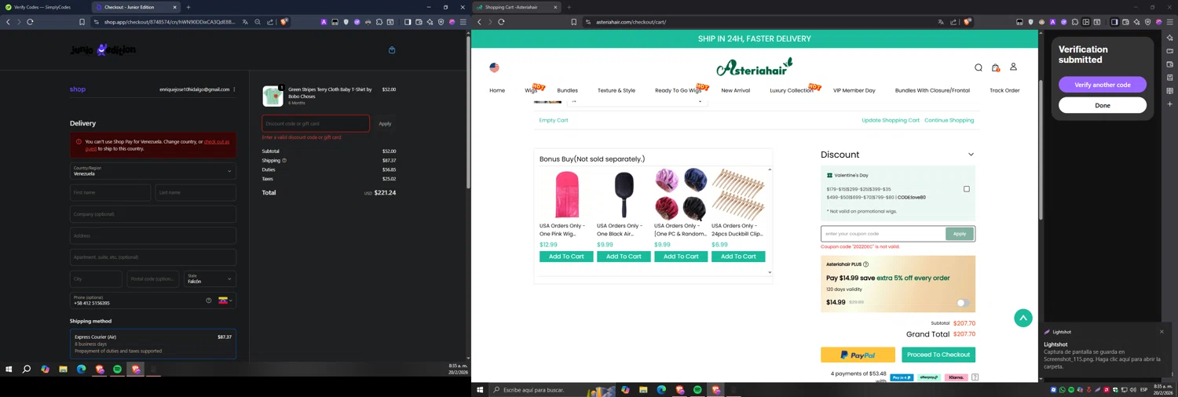The image size is (1178, 397).
Task: Bookmark the shop.app checkout page
Action: (82, 22)
